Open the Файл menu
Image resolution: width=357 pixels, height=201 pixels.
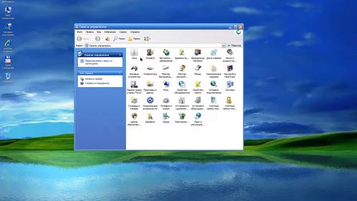pyautogui.click(x=79, y=32)
